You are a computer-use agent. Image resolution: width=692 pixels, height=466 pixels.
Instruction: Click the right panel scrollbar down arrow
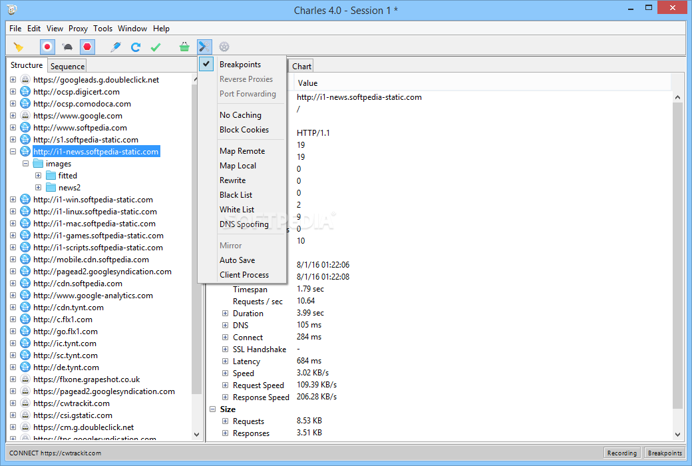pyautogui.click(x=677, y=435)
